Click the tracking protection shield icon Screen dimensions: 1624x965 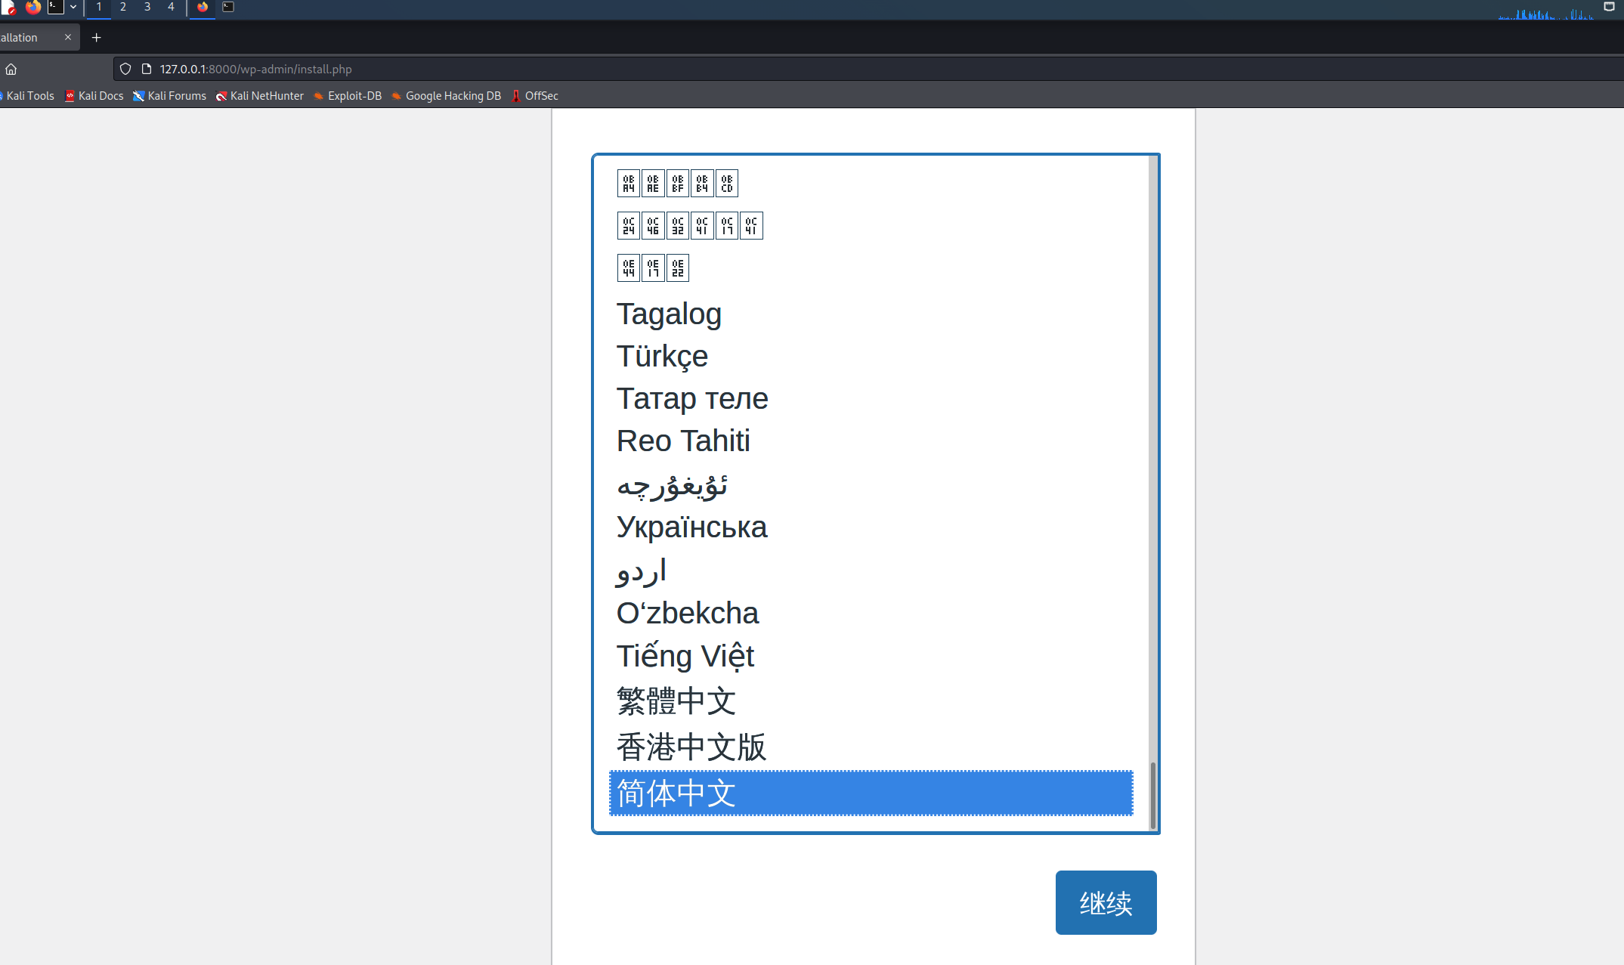[x=125, y=69]
